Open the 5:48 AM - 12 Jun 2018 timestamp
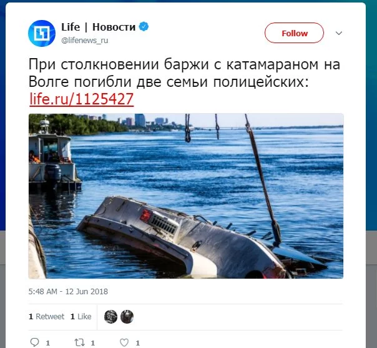The width and height of the screenshot is (377, 348). [68, 291]
